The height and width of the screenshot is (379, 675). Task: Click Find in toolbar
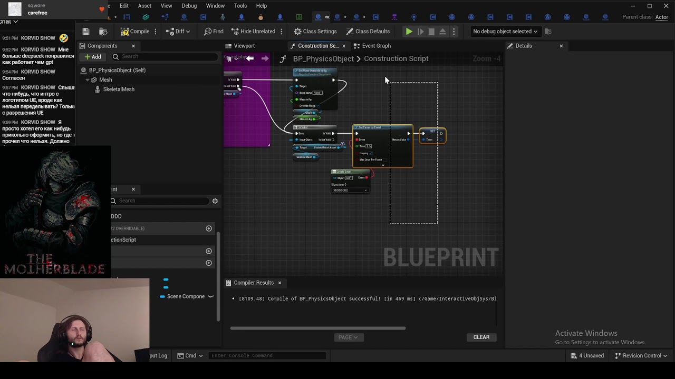(214, 32)
